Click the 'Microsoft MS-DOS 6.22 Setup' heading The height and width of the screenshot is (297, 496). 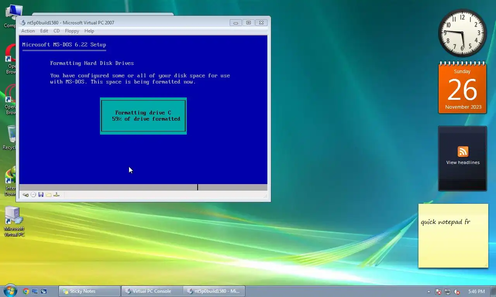point(64,44)
